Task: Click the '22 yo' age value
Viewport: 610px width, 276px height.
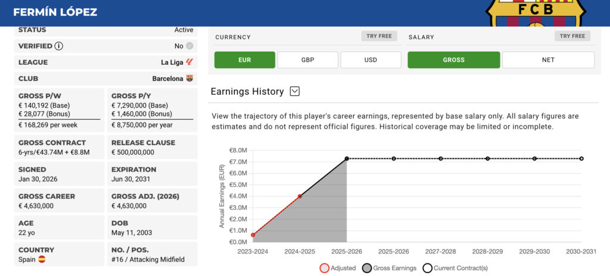Action: coord(26,233)
